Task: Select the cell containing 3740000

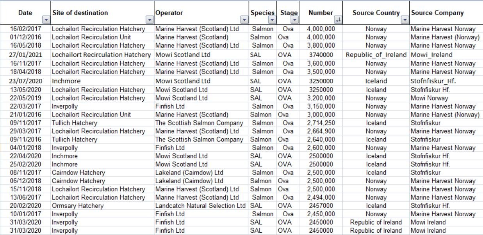Action: coord(321,55)
